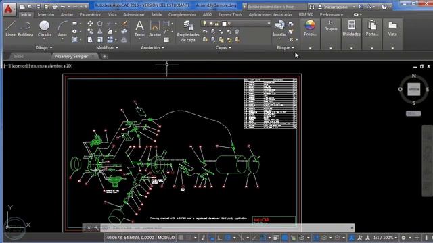Click the Superior viewport view label
The width and height of the screenshot is (433, 243).
click(19, 66)
